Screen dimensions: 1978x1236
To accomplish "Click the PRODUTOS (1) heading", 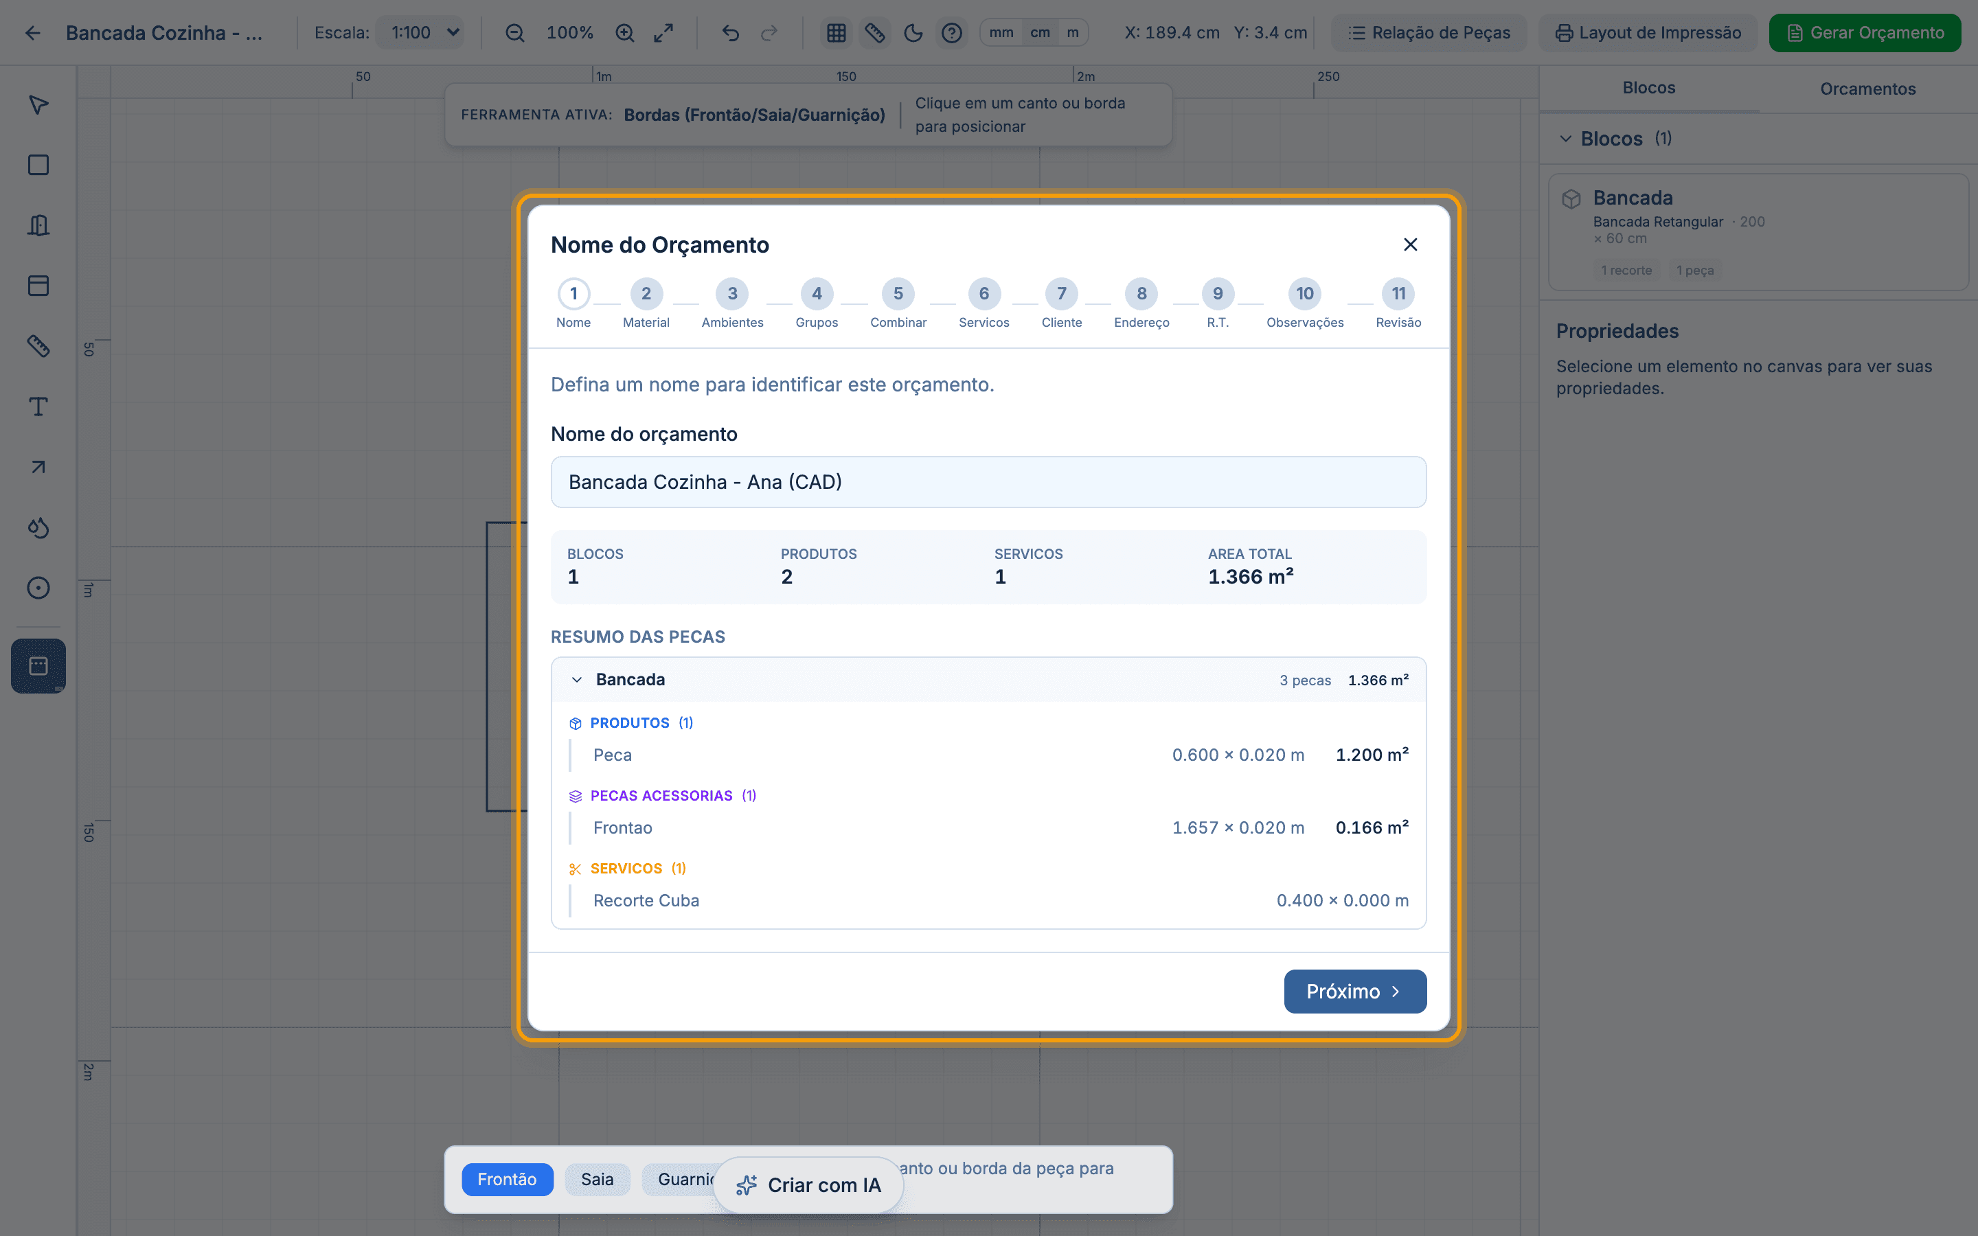I will 631,722.
